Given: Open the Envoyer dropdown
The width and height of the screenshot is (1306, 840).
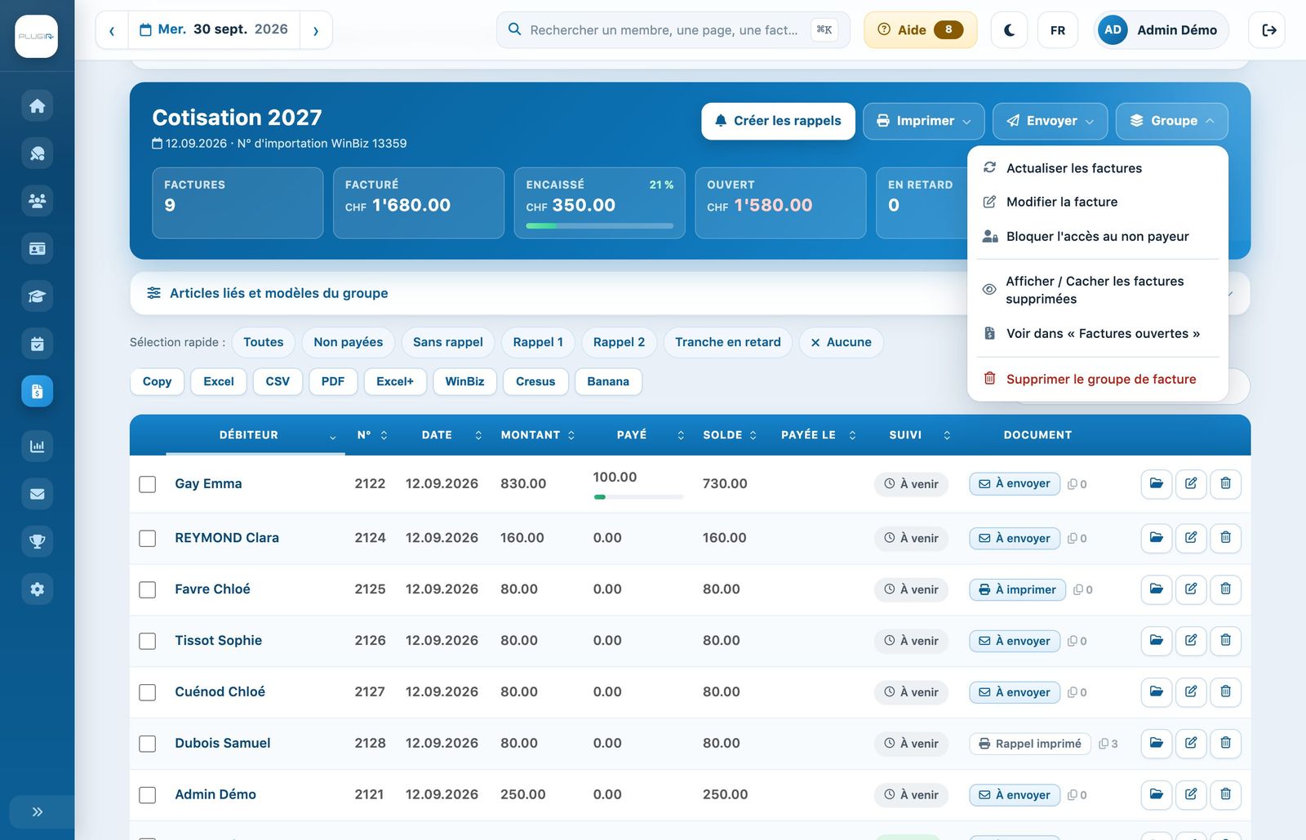Looking at the screenshot, I should point(1050,121).
